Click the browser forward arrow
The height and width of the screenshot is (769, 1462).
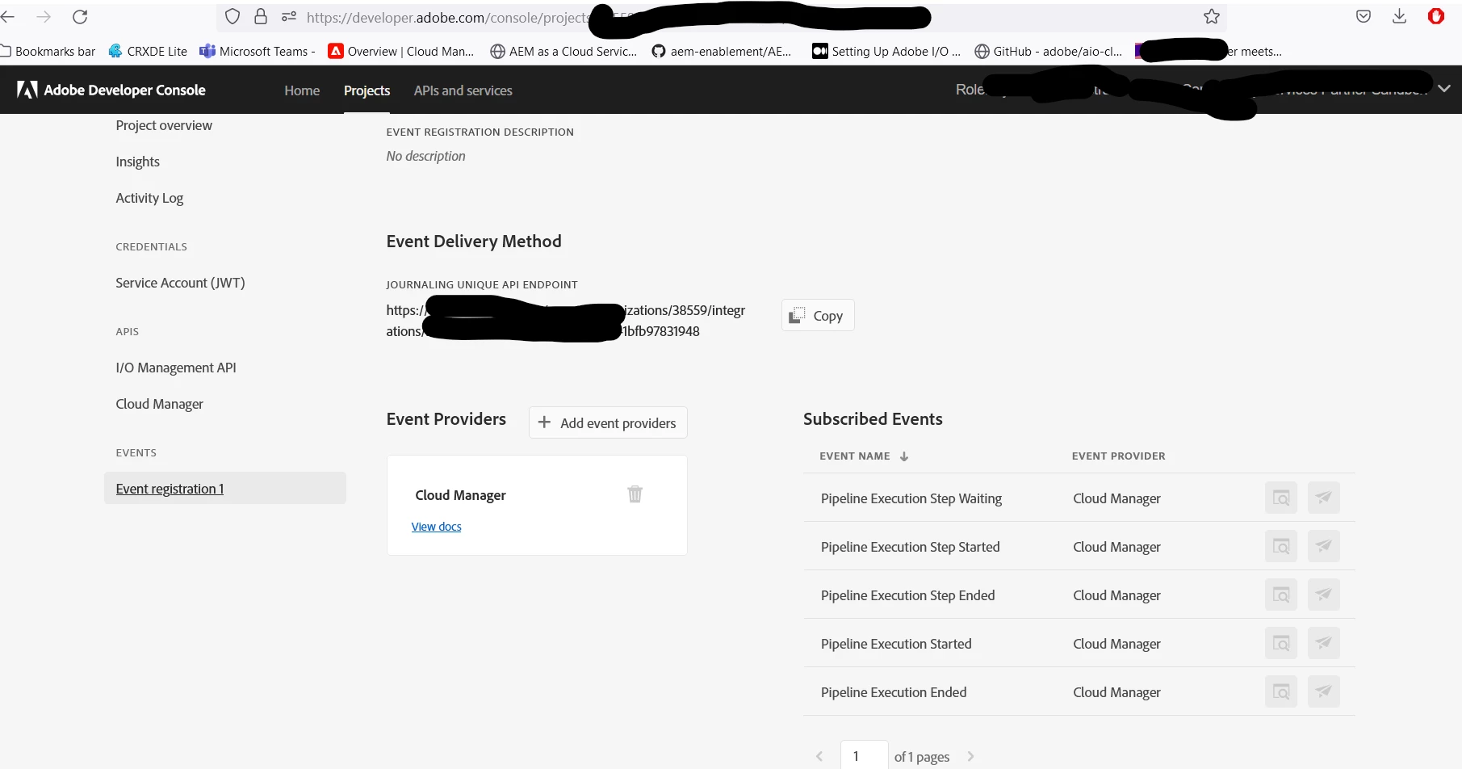pos(44,17)
